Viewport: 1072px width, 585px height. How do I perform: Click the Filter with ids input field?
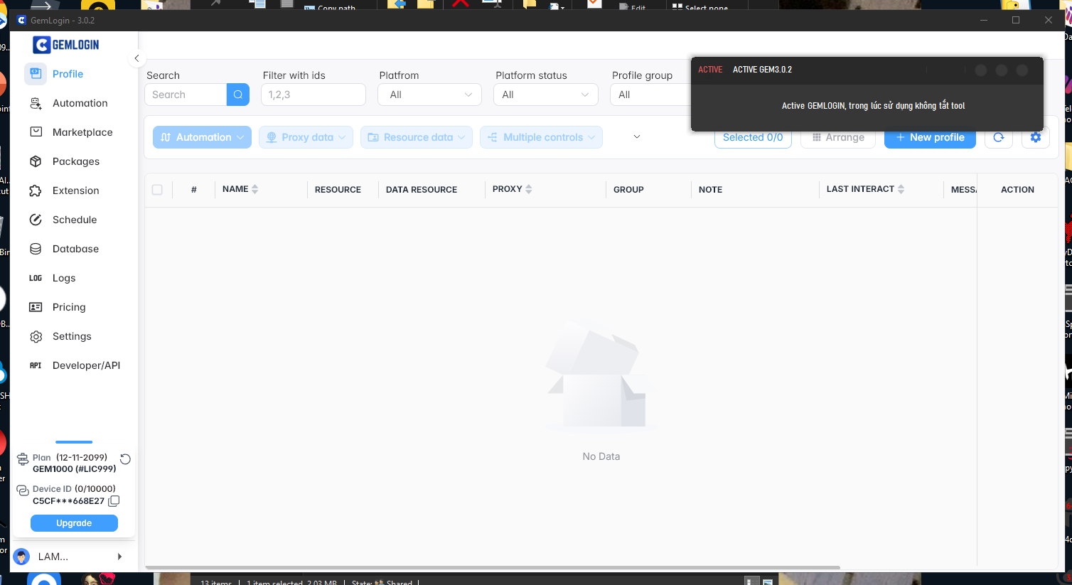pos(313,95)
